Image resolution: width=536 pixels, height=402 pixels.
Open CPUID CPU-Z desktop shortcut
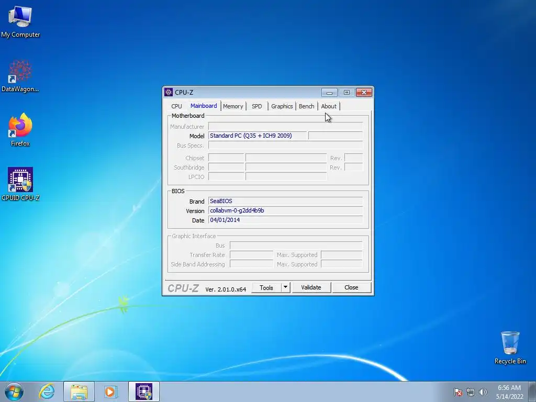click(20, 184)
